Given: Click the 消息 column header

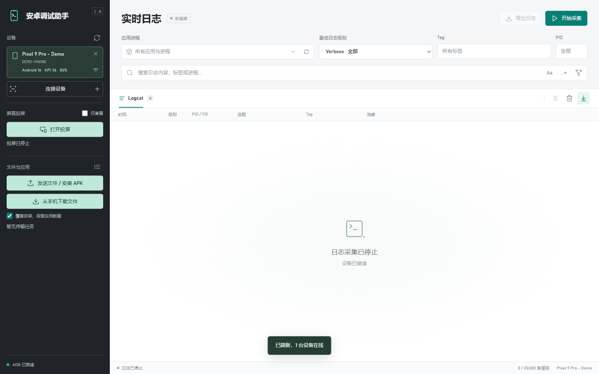Looking at the screenshot, I should [x=371, y=114].
